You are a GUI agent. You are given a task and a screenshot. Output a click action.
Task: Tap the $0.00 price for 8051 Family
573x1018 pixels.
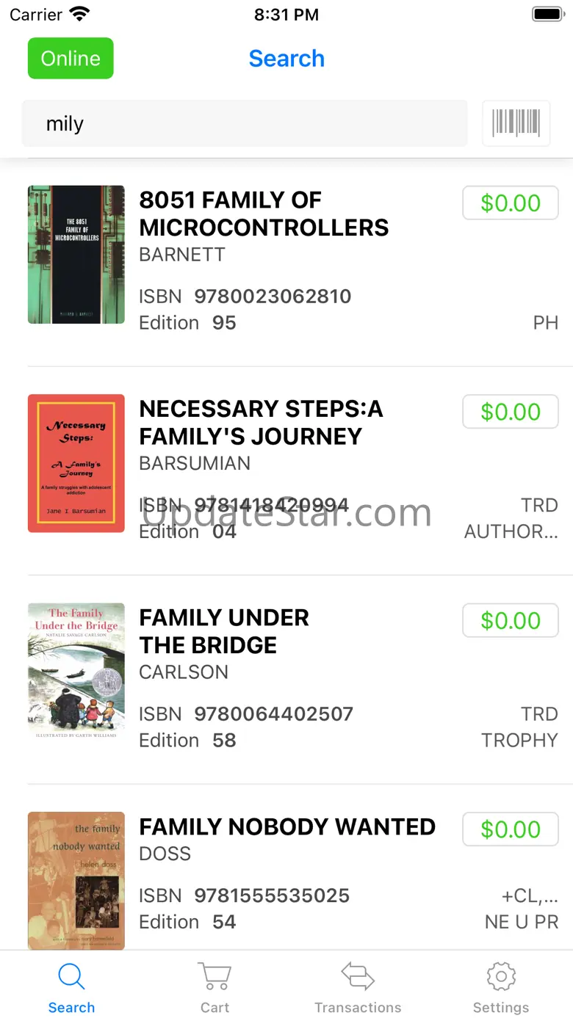click(511, 203)
